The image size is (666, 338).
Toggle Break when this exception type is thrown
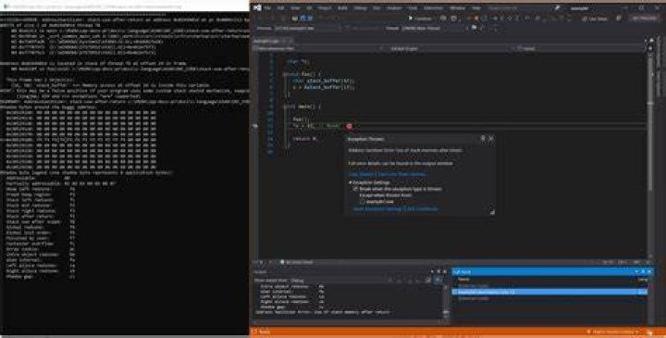click(x=356, y=189)
